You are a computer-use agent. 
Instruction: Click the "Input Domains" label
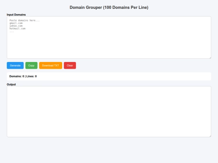point(16,15)
